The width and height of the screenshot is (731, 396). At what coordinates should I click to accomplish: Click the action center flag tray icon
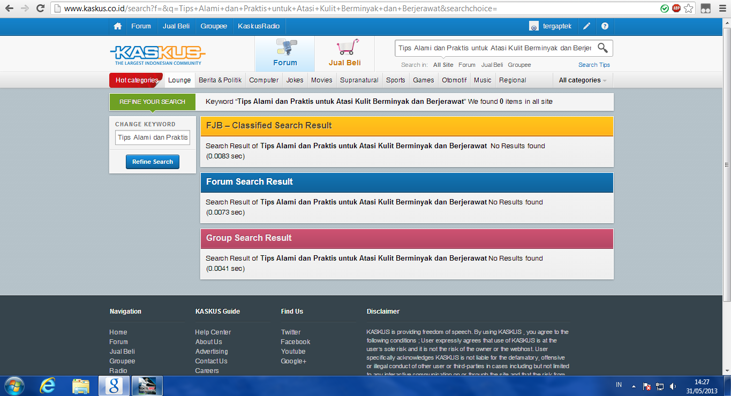647,386
